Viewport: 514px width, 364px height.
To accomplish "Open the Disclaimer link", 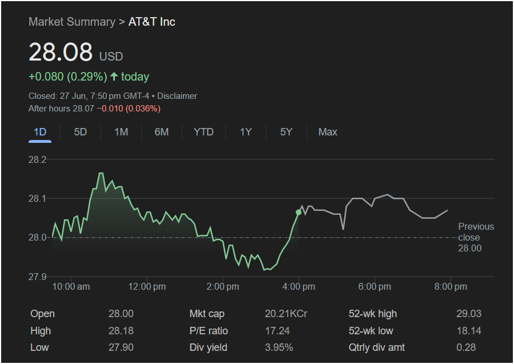I will tap(177, 96).
